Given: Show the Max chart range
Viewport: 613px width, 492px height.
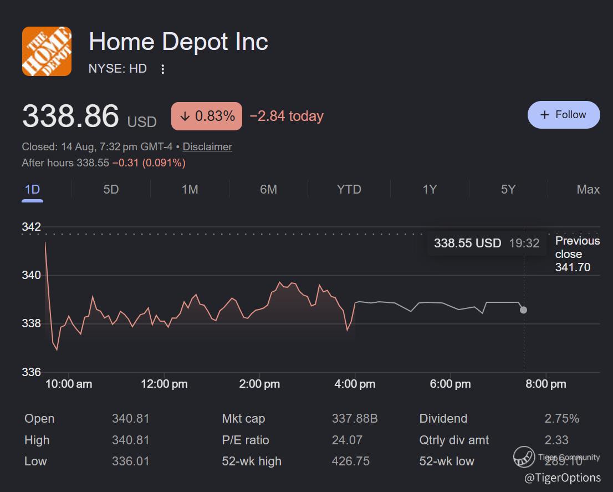Looking at the screenshot, I should click(x=588, y=190).
